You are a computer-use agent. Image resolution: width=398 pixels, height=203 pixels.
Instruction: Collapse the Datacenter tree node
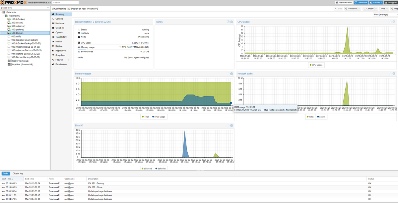pos(1,12)
